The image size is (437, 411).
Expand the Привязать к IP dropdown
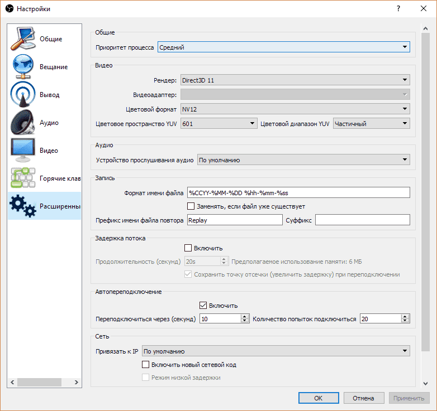click(x=275, y=351)
